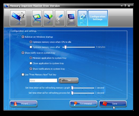The width and height of the screenshot is (139, 116).
Task: Click the hot key input field showing None
Action: tap(43, 81)
